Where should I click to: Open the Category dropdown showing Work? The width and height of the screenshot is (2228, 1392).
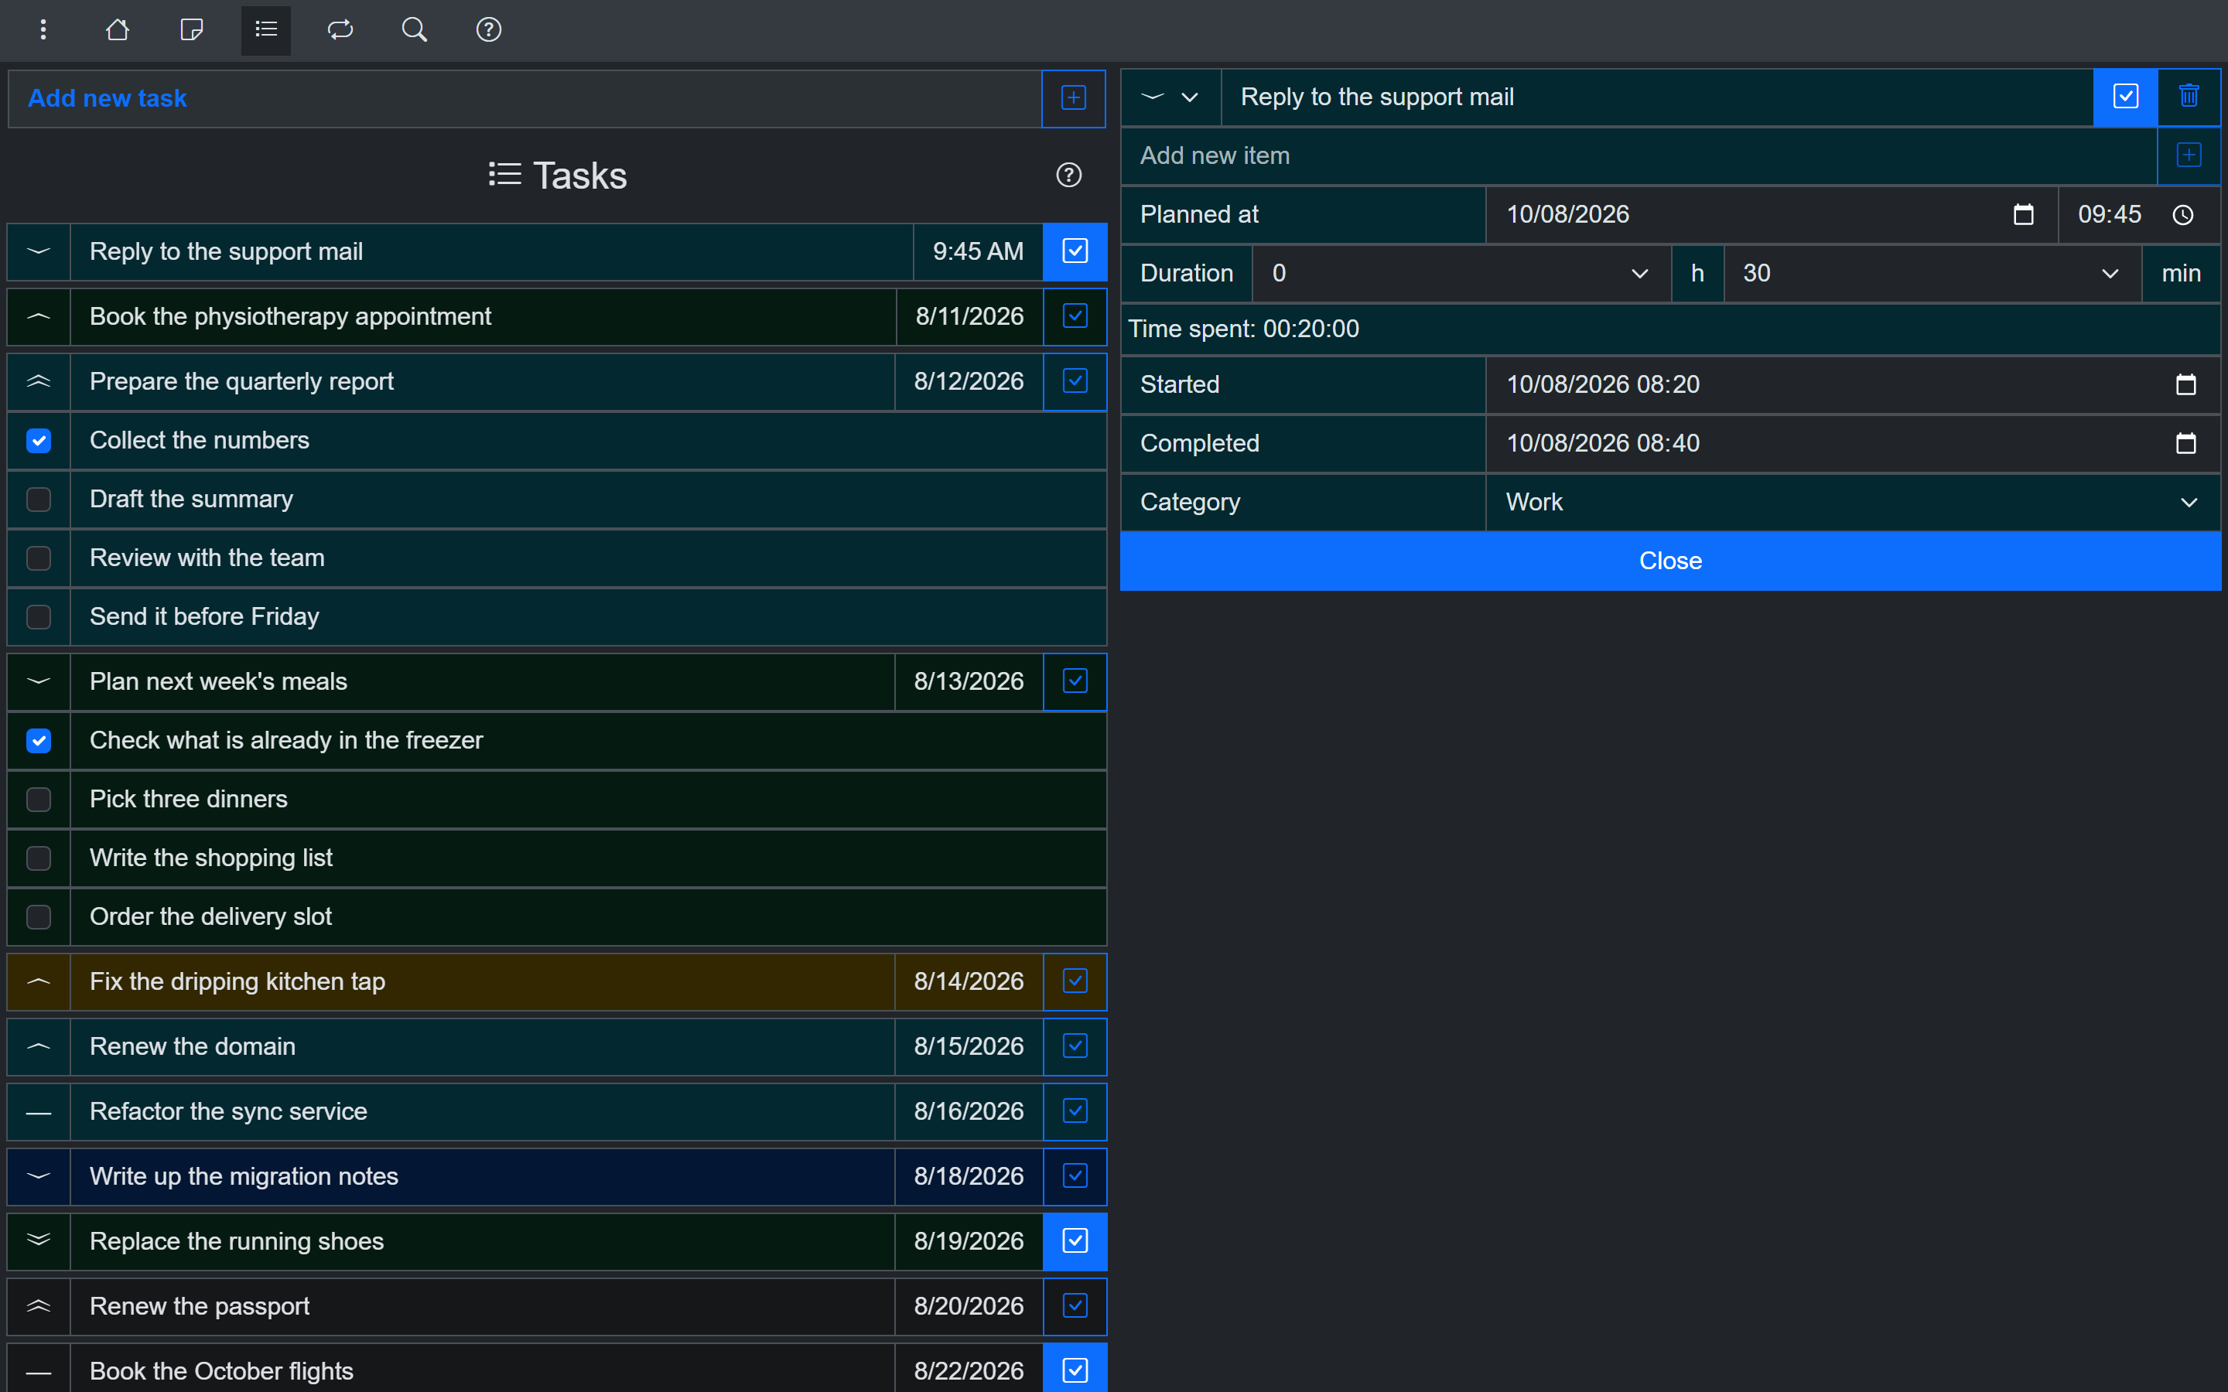pos(1852,503)
